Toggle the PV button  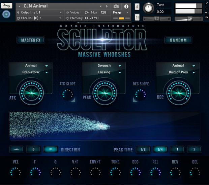tap(207, 17)
